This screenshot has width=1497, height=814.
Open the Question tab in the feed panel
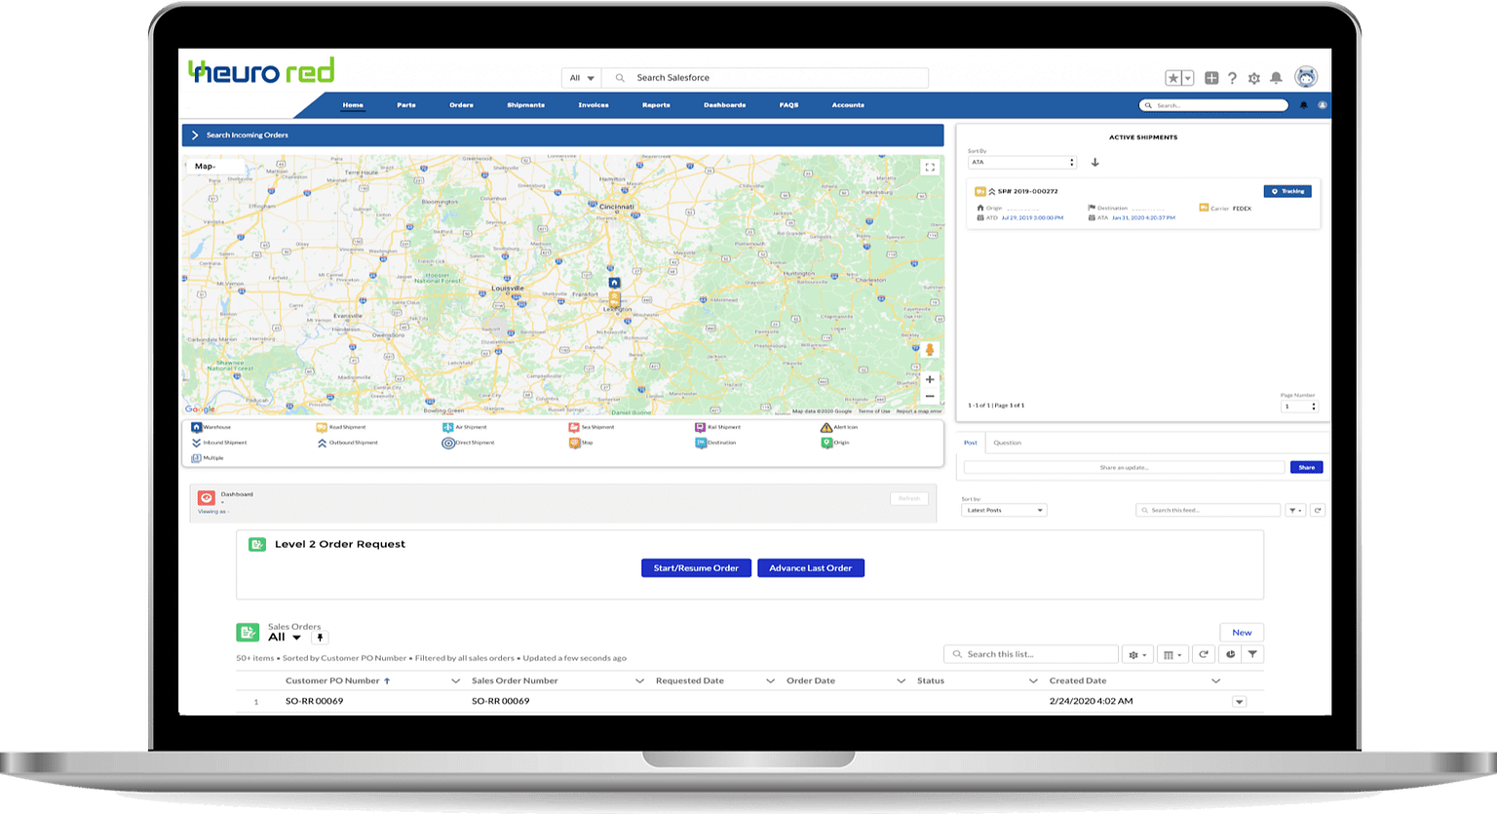(1007, 442)
